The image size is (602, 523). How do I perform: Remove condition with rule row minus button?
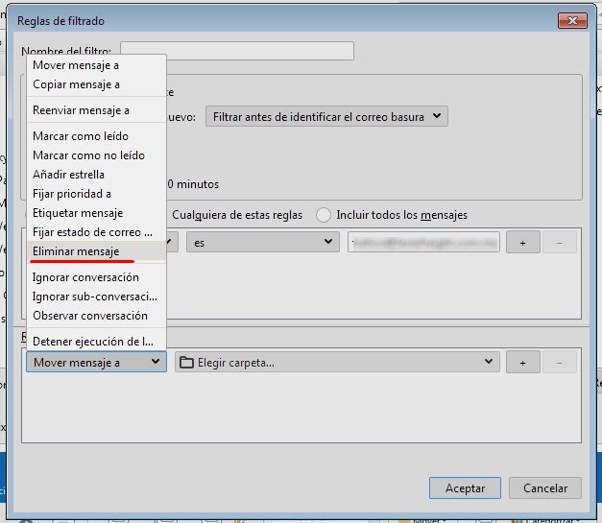point(560,242)
